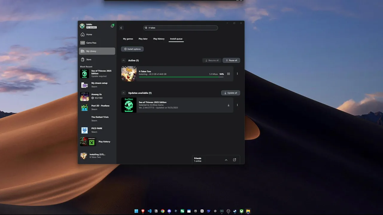Download the Sea of Thieves: 2025 Edition update
383x215 pixels.
[x=228, y=105]
